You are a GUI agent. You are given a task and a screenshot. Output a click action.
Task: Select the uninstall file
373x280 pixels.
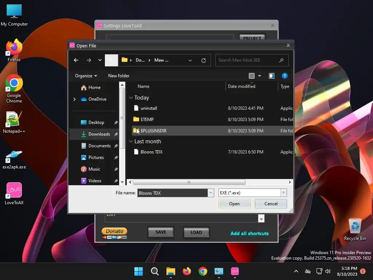[213, 108]
